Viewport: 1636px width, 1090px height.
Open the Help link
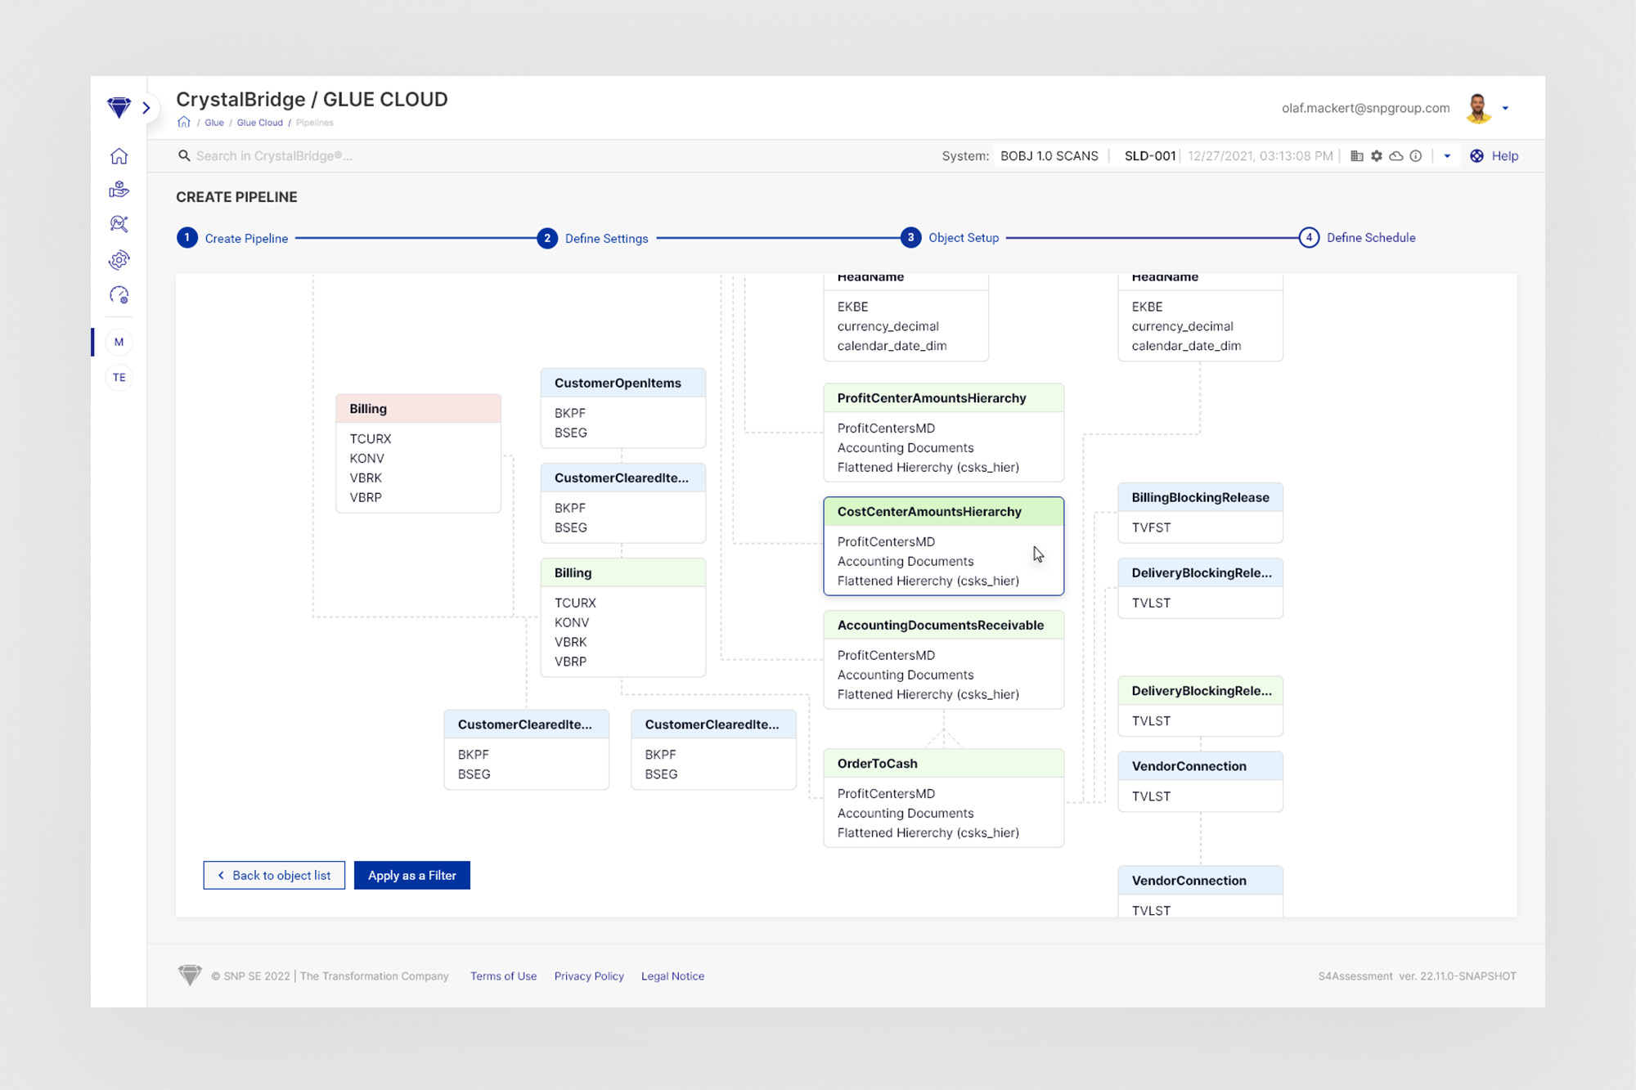click(x=1503, y=156)
